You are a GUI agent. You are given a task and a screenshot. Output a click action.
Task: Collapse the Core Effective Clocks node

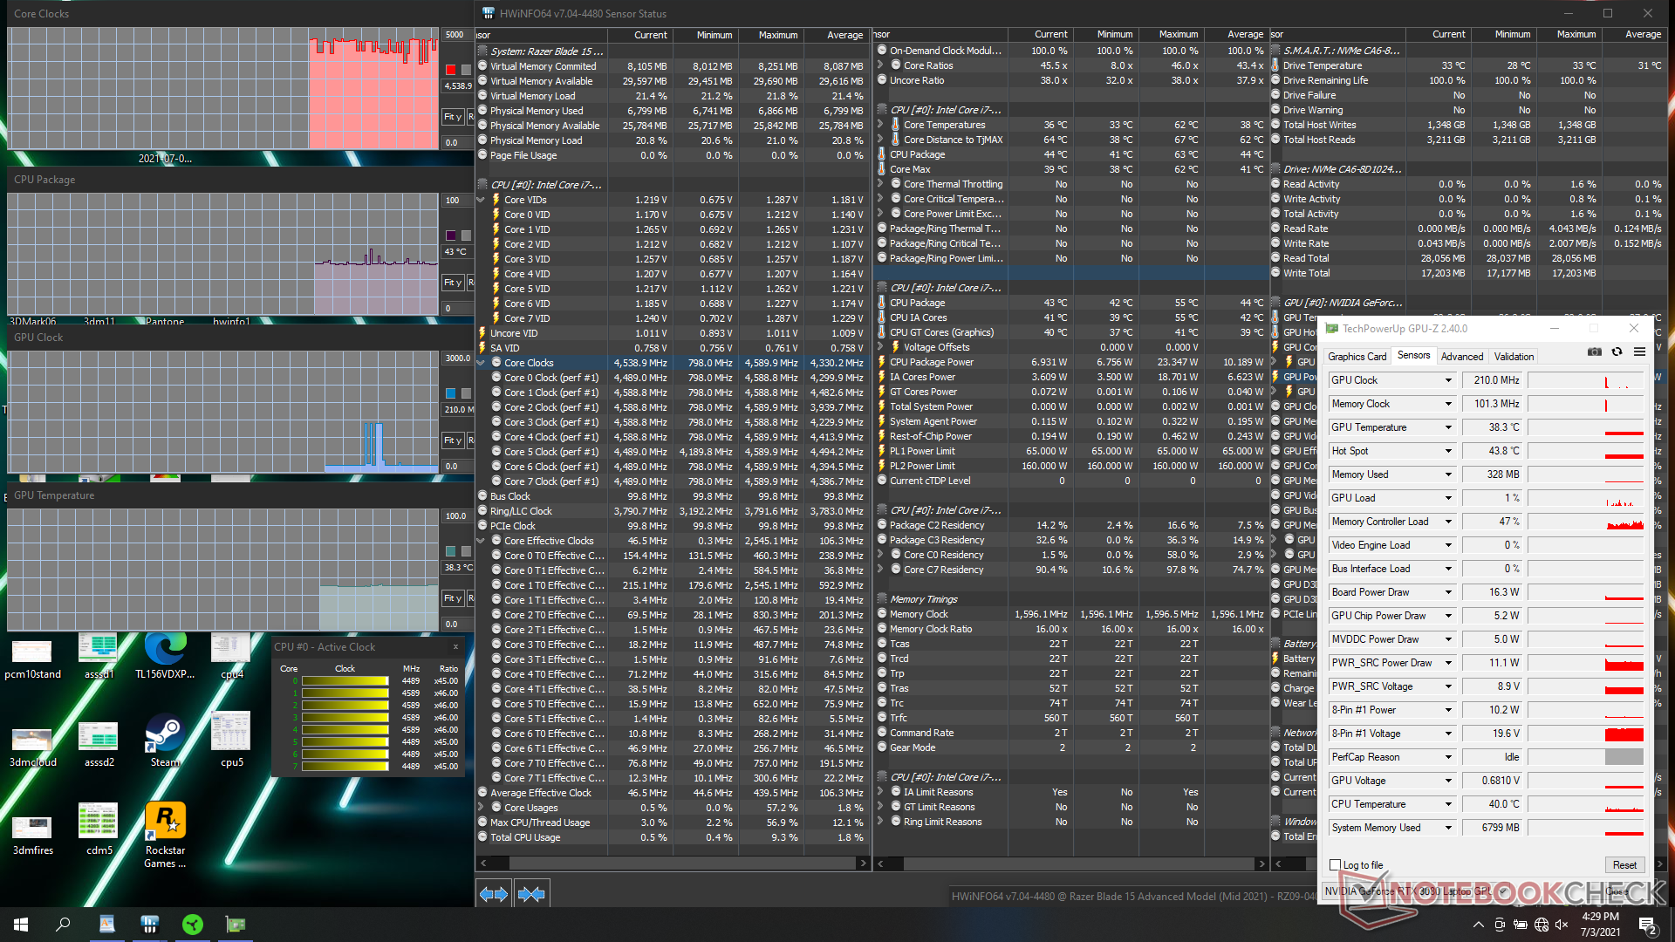(x=482, y=541)
